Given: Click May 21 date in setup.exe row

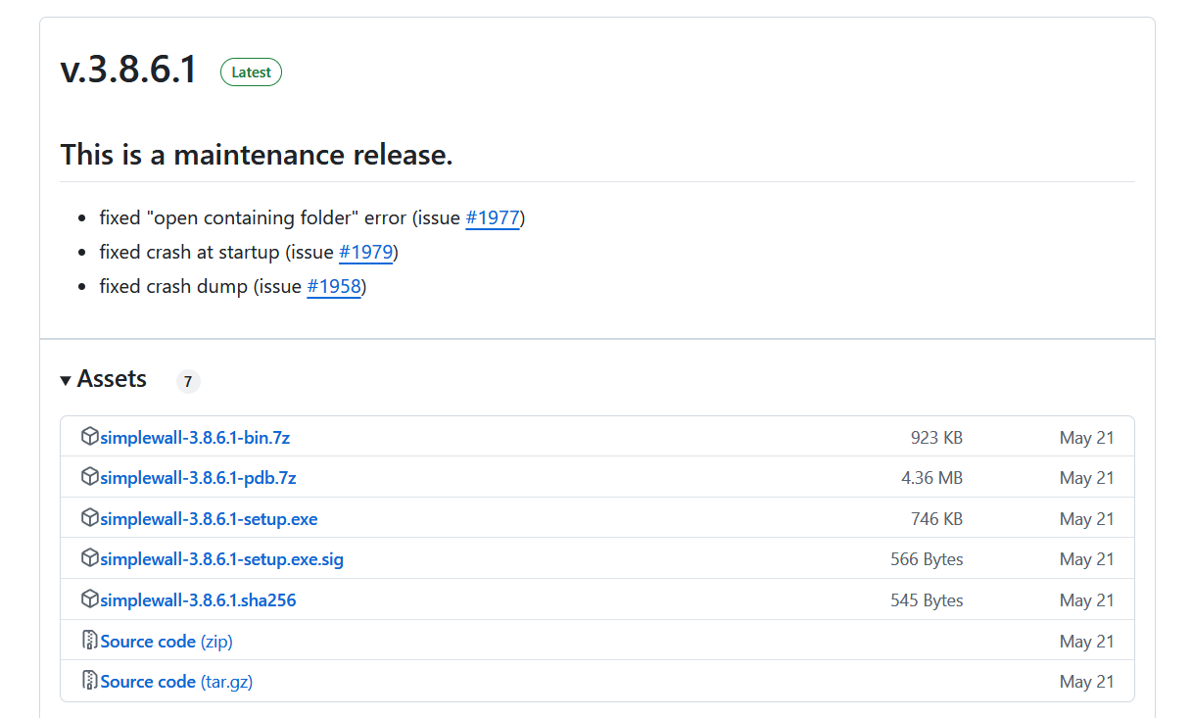Looking at the screenshot, I should [1087, 519].
